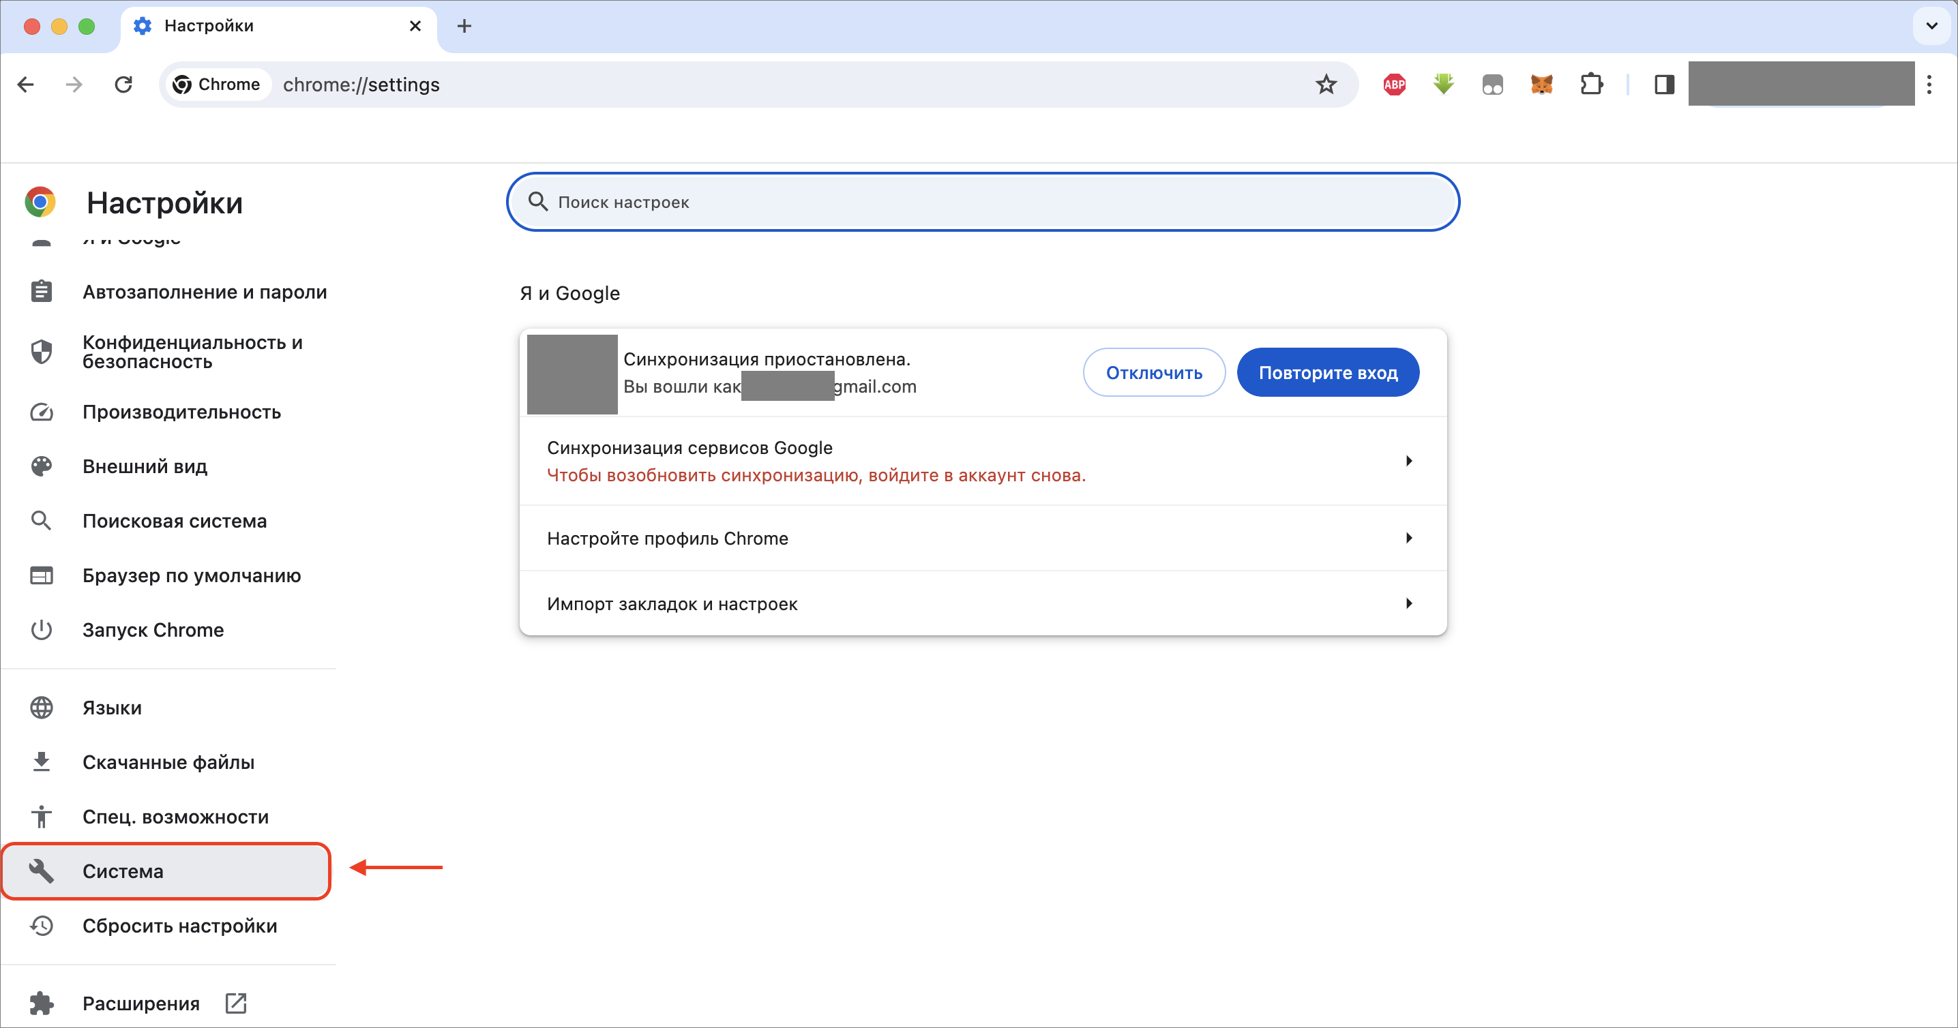Viewport: 1958px width, 1028px height.
Task: Click the Chrome site info chip
Action: coord(218,85)
